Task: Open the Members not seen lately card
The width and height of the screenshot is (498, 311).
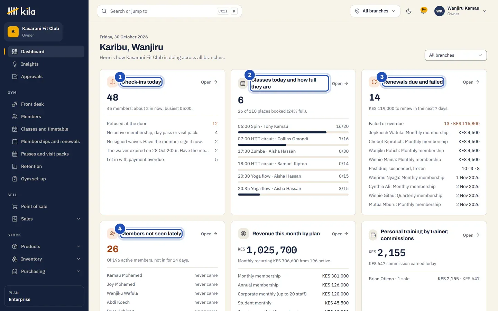Action: pyautogui.click(x=209, y=234)
